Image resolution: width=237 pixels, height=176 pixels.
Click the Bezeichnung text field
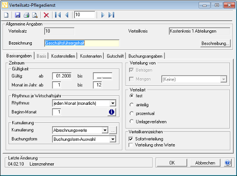click(82, 43)
